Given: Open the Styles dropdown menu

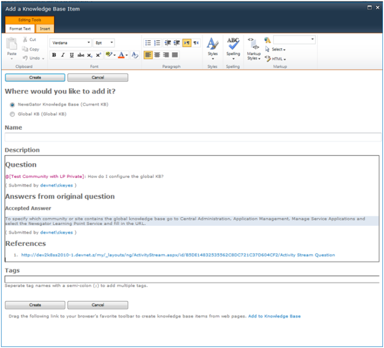Looking at the screenshot, I should (x=212, y=48).
